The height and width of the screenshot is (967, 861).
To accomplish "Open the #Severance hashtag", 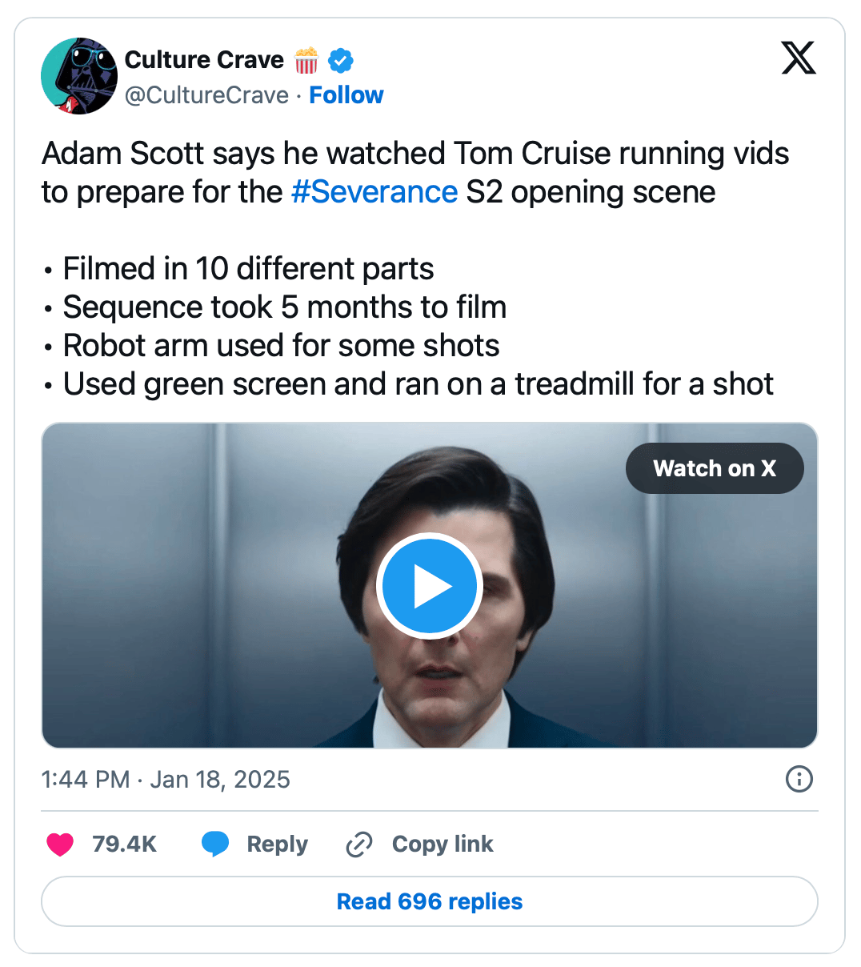I will click(374, 192).
